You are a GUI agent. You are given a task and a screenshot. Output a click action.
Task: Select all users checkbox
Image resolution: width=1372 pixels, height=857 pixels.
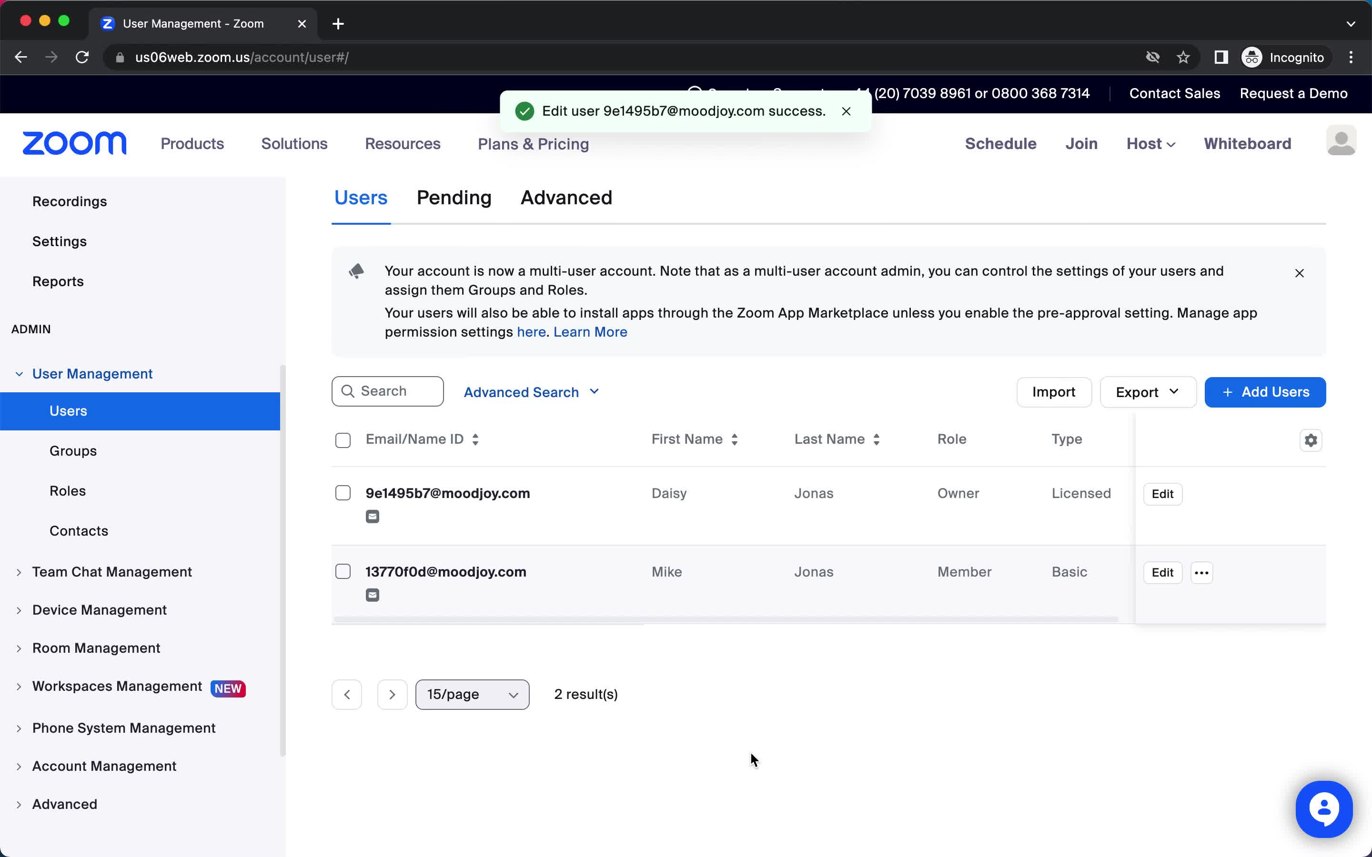click(x=343, y=440)
